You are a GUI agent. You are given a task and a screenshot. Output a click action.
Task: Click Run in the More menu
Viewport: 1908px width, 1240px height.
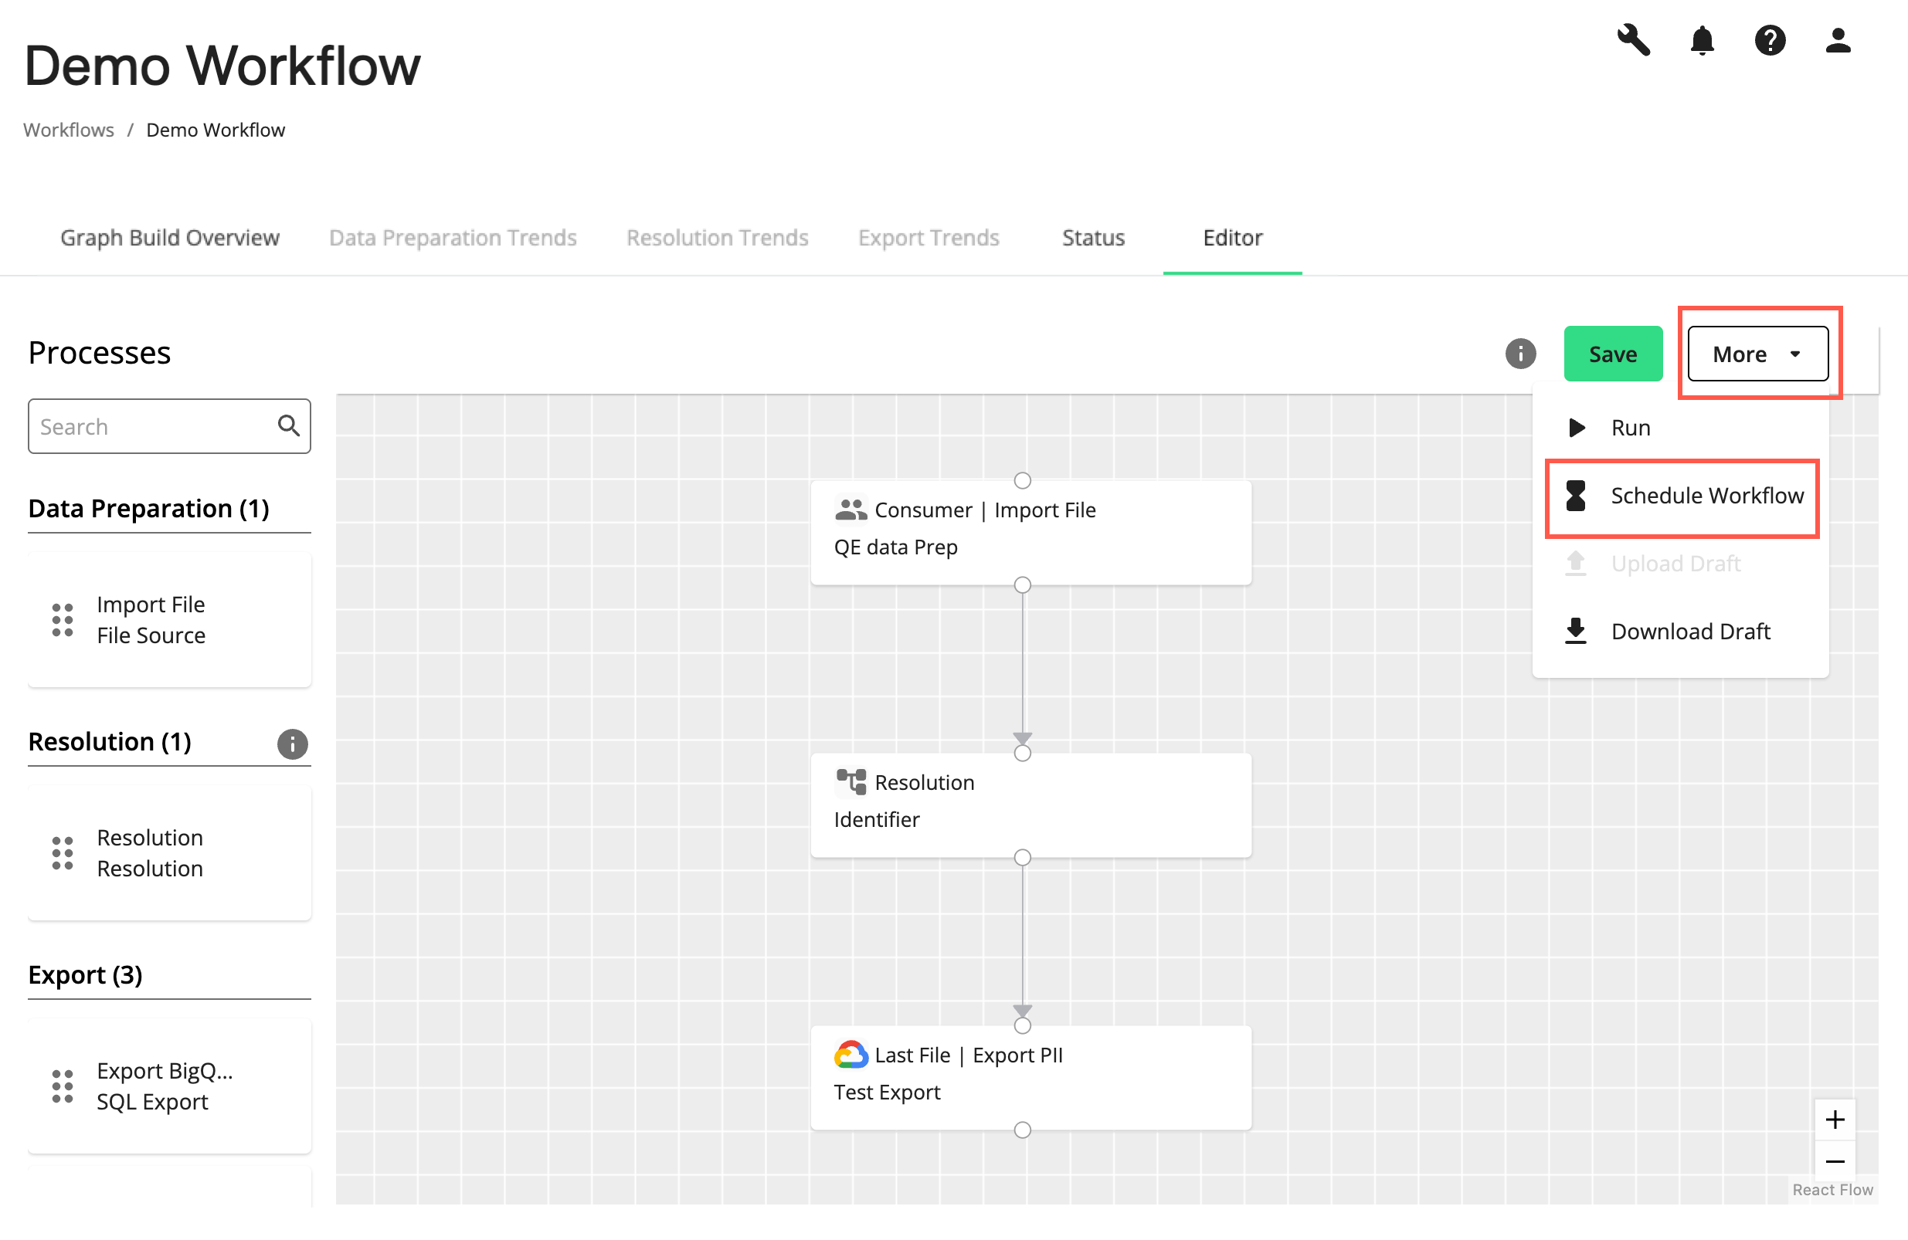(1630, 427)
